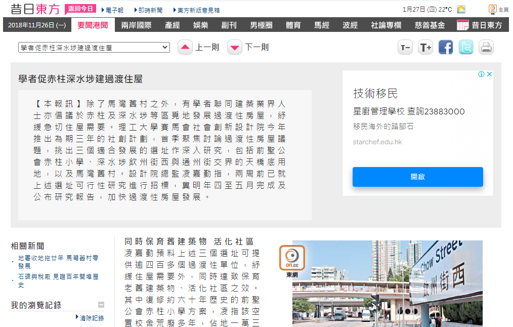
Task: Share the article on Twitter
Action: click(466, 48)
